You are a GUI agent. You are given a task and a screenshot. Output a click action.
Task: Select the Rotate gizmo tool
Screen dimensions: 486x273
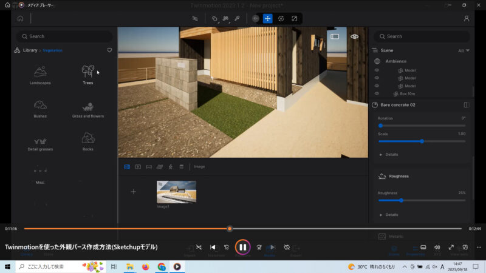click(281, 19)
